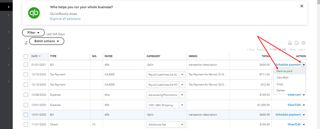Viewport: 320px width, 129px height.
Task: Toggle the select-all checkbox in the header
Action: (x=26, y=56)
